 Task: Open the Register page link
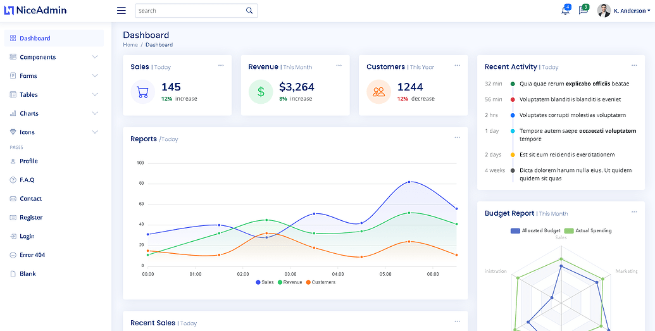point(30,217)
